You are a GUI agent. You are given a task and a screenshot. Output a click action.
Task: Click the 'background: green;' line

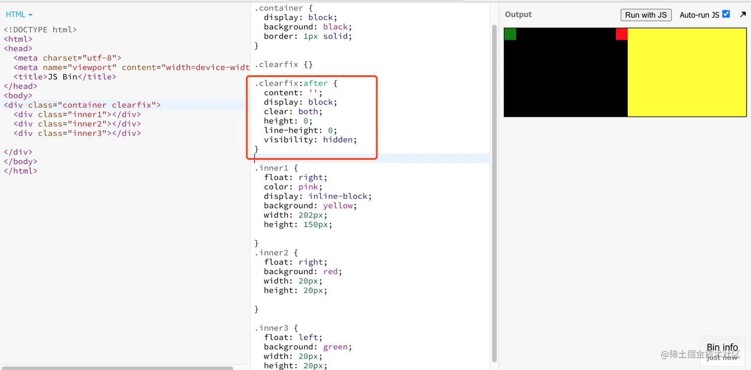[308, 348]
